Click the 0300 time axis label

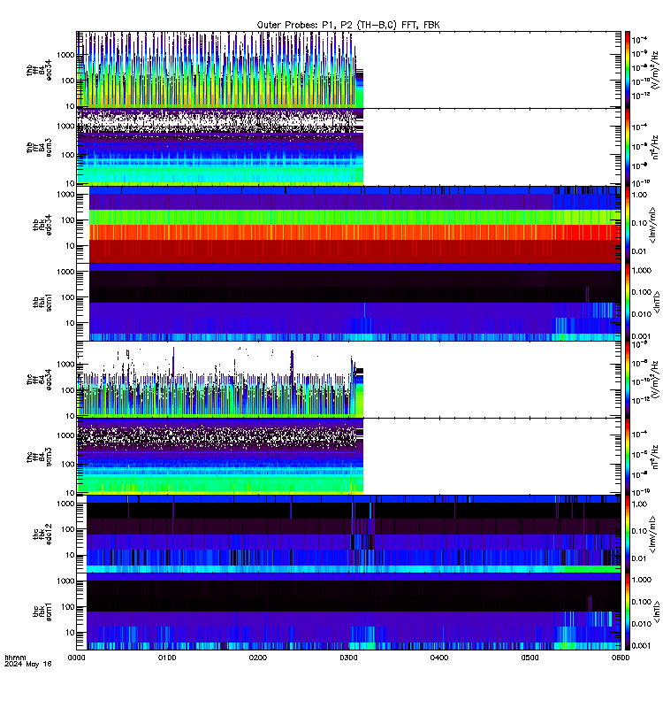pyautogui.click(x=348, y=658)
